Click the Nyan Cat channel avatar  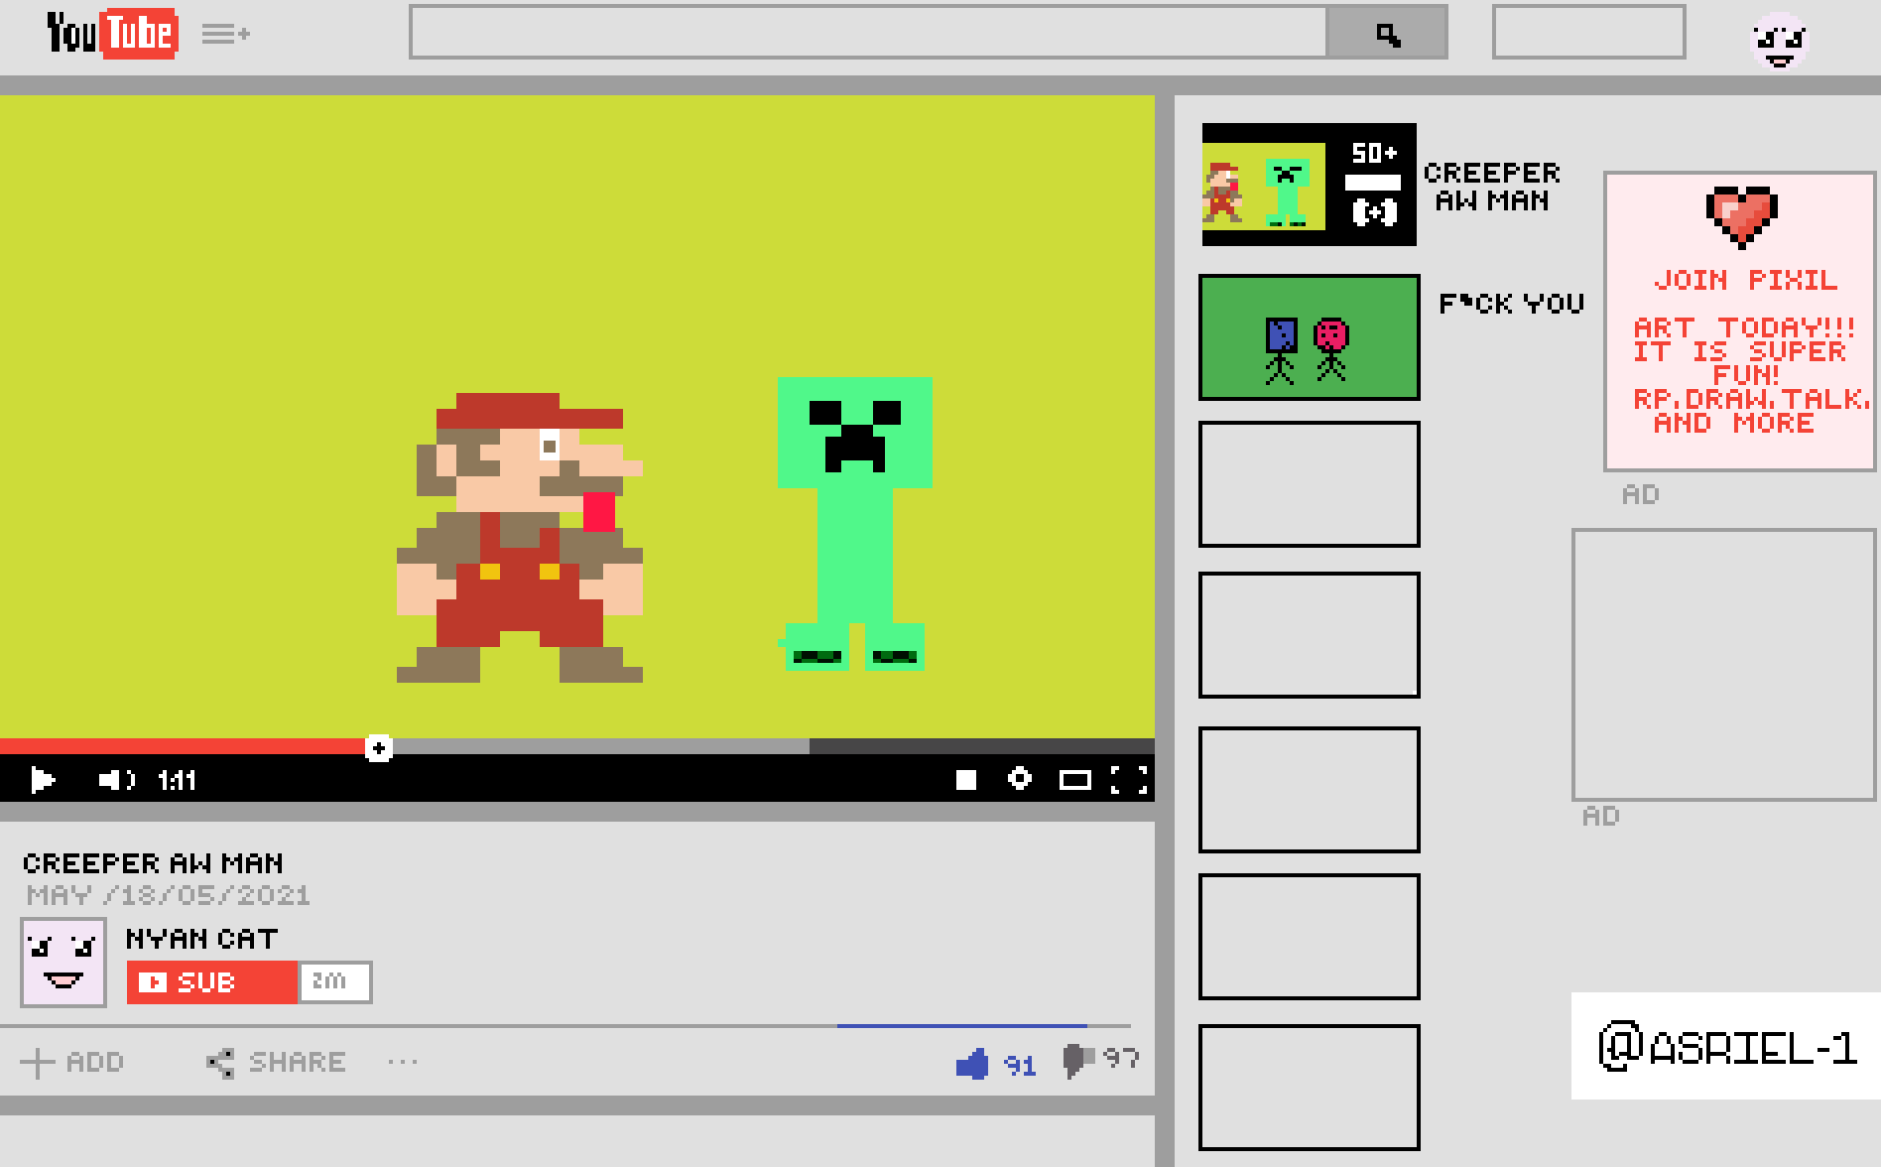tap(63, 963)
